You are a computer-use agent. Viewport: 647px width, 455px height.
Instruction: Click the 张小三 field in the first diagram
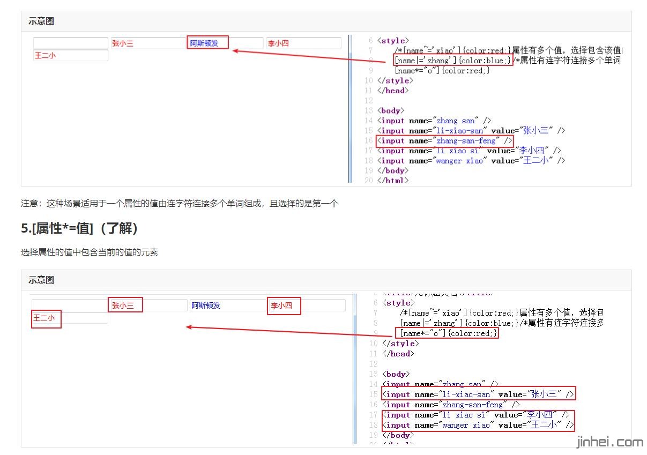coord(148,43)
